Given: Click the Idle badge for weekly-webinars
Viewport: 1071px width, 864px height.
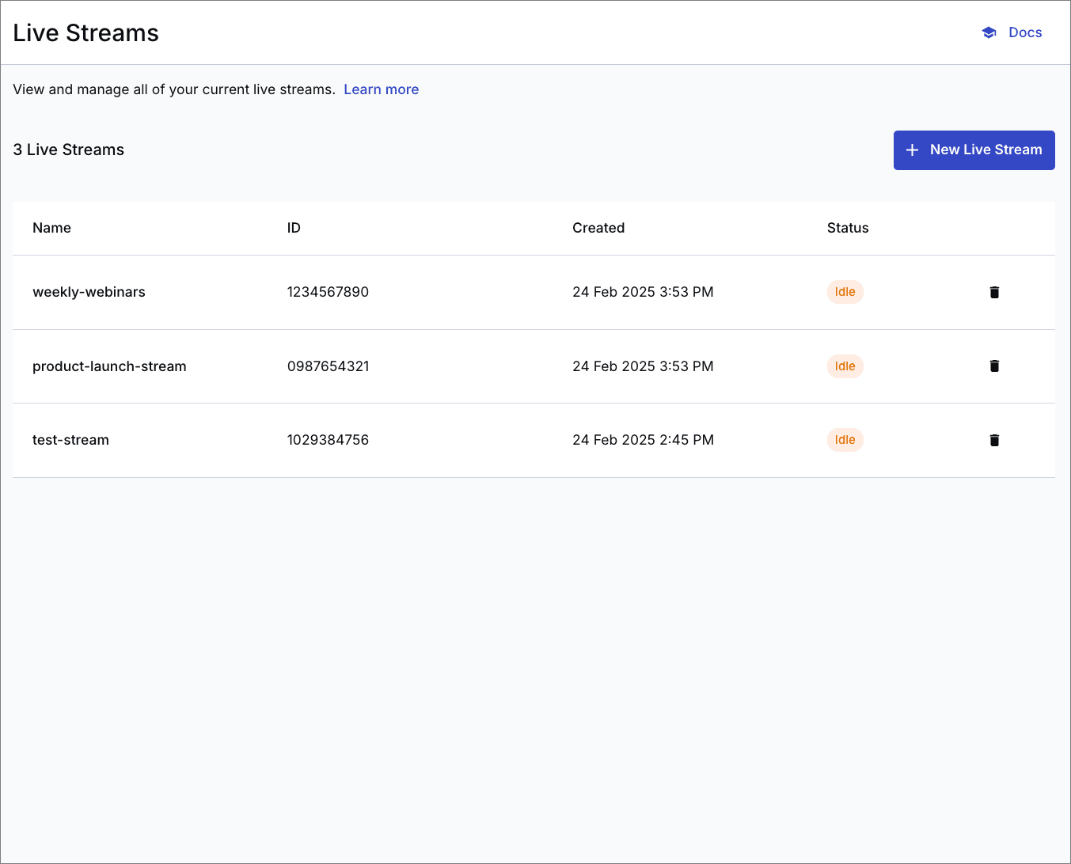Looking at the screenshot, I should coord(845,292).
